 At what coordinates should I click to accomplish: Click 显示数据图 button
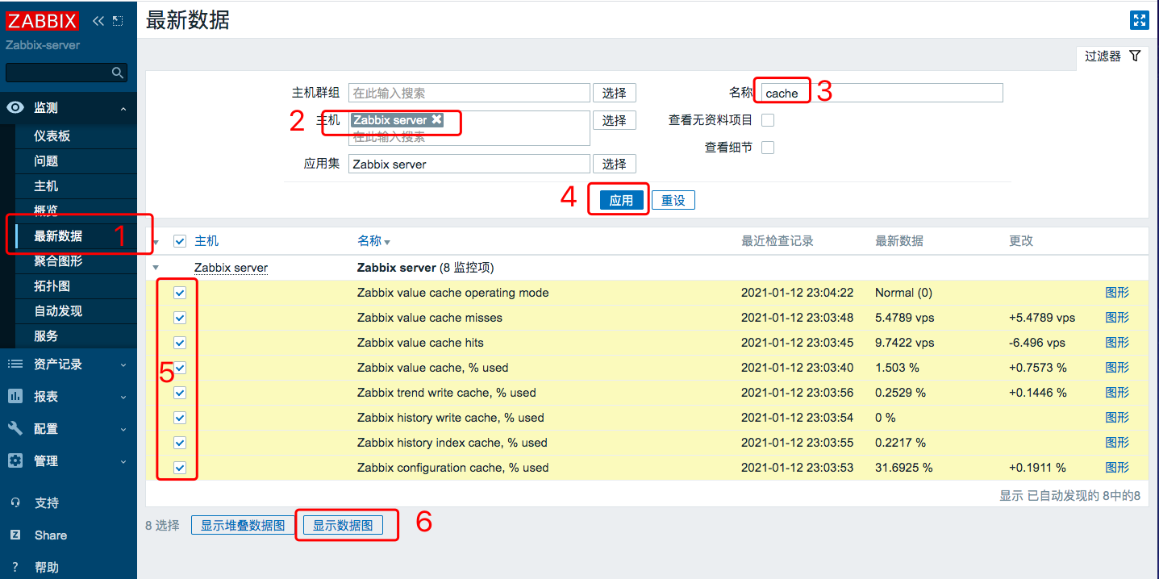point(343,525)
